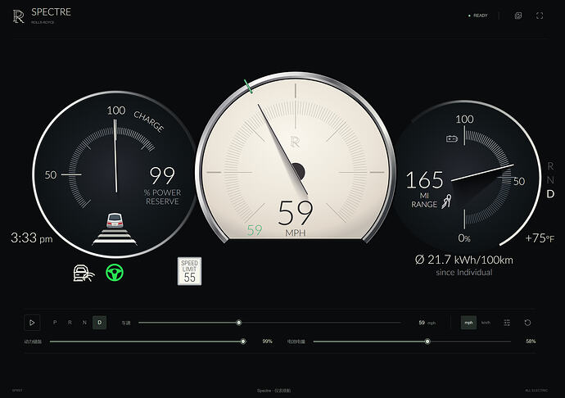The height and width of the screenshot is (398, 565).
Task: Click the battery icon on the range gauge
Action: (x=452, y=138)
